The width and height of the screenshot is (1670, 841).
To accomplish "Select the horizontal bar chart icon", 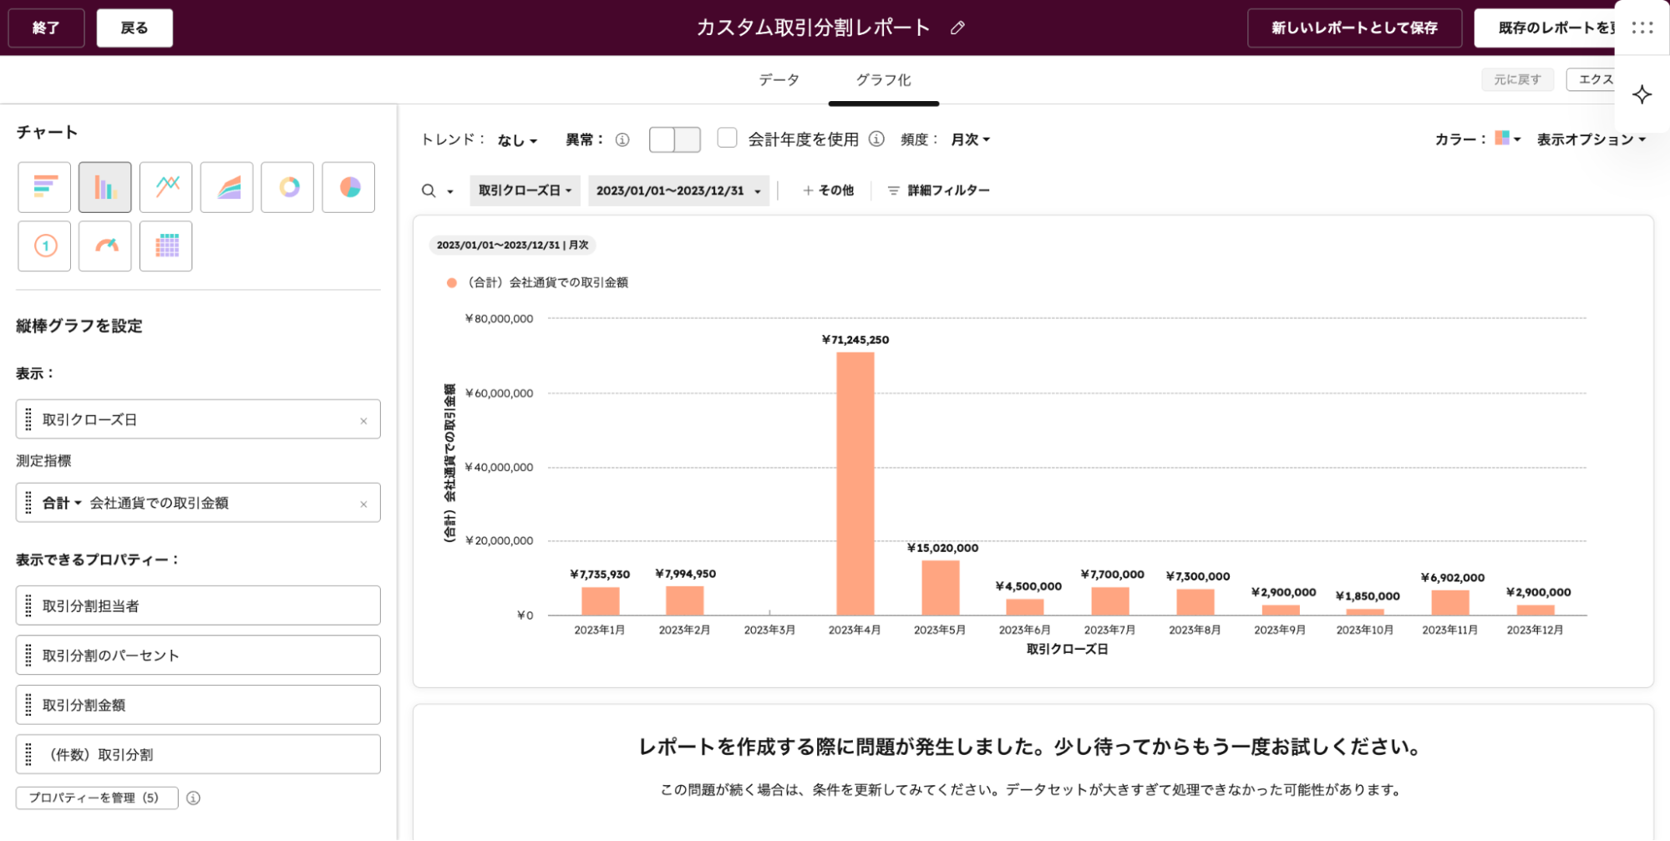I will 44,187.
